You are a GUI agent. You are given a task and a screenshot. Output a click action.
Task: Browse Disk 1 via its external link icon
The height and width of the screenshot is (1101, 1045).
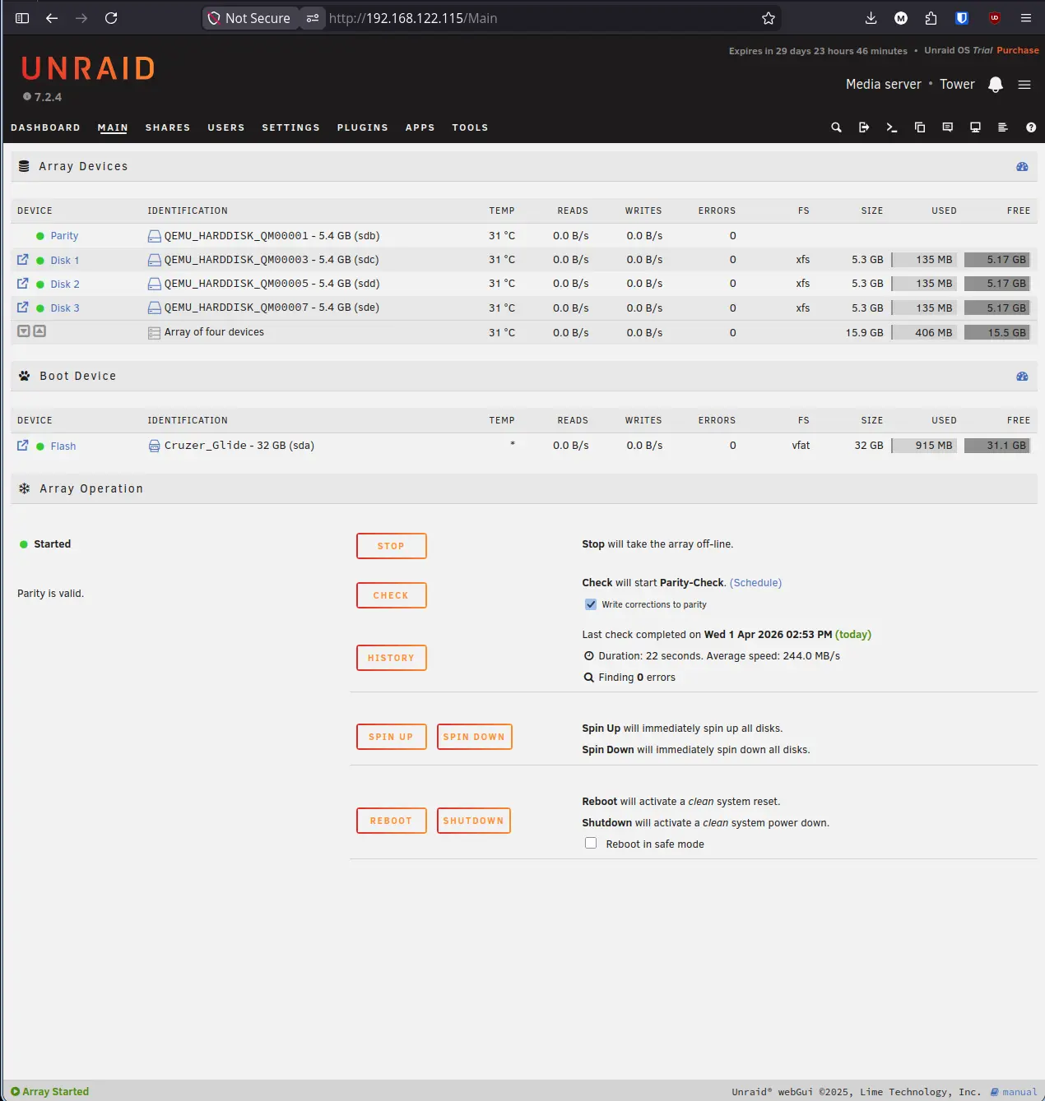pos(23,259)
